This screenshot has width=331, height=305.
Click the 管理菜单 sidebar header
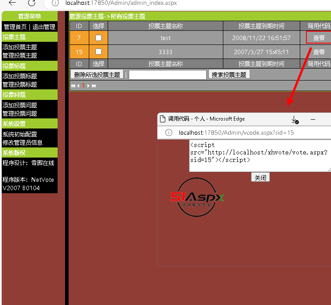pyautogui.click(x=29, y=16)
